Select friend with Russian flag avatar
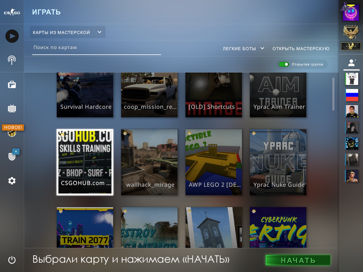The image size is (363, 272). pyautogui.click(x=352, y=95)
